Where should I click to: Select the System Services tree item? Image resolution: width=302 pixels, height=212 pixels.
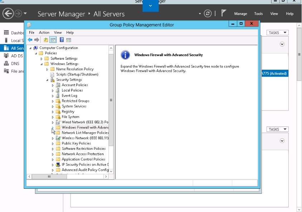(x=74, y=106)
